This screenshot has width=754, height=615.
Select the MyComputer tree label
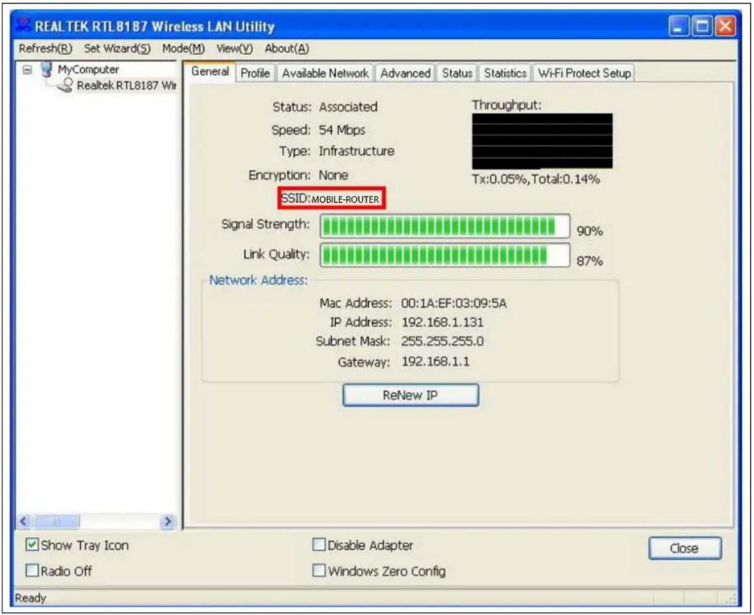(88, 70)
